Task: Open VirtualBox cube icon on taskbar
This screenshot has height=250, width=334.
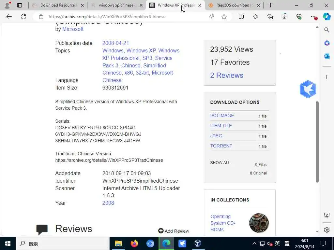Action: point(198,243)
